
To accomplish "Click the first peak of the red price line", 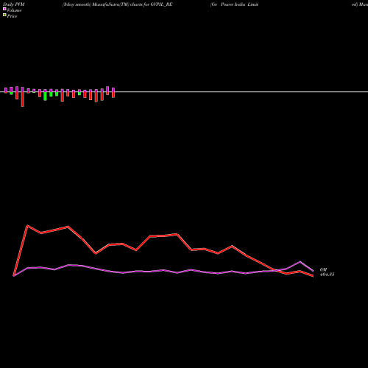I will tap(27, 225).
